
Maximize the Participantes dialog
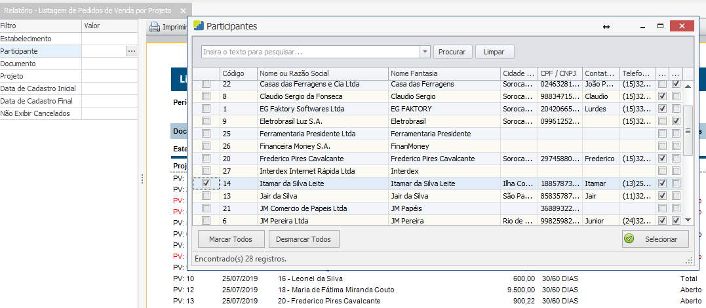click(660, 26)
